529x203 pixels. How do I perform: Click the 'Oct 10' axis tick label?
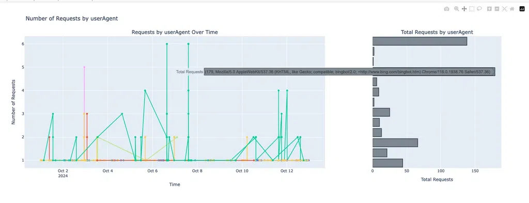coord(242,171)
